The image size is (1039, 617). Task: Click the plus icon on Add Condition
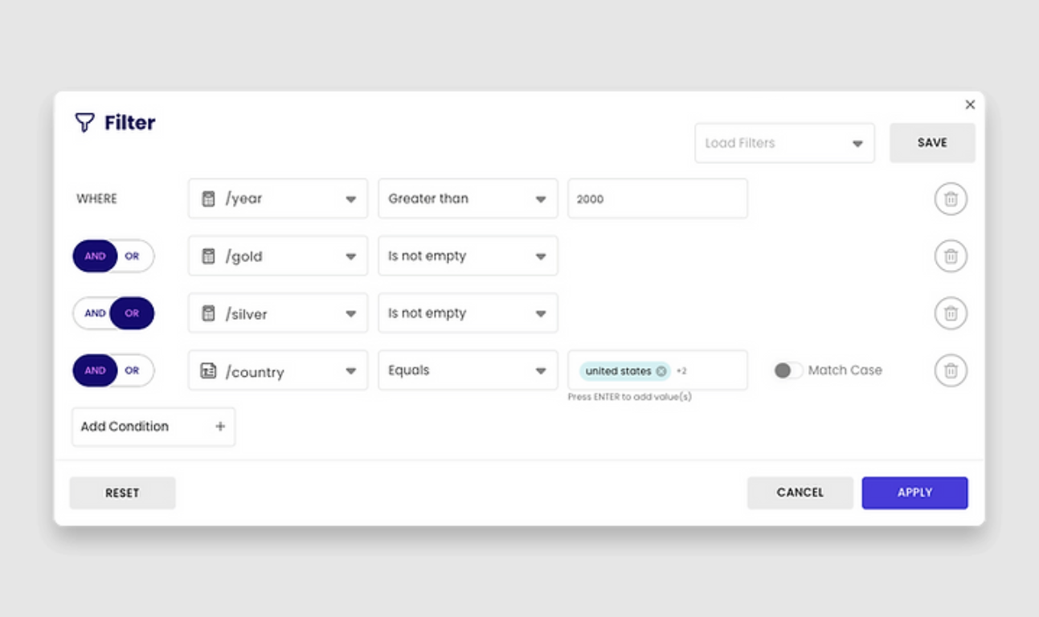click(219, 427)
